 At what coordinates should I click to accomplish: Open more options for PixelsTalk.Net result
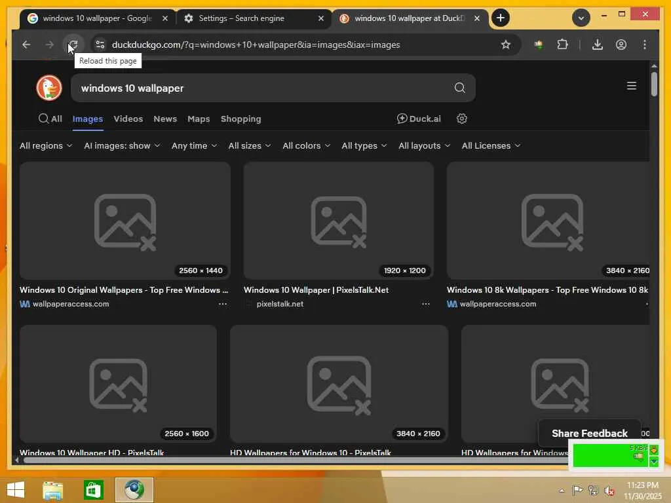pyautogui.click(x=425, y=304)
